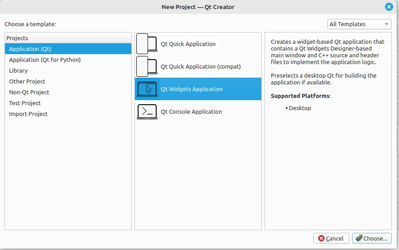Click the Projects header row
Viewport: 399px width, 250px height.
coord(68,38)
